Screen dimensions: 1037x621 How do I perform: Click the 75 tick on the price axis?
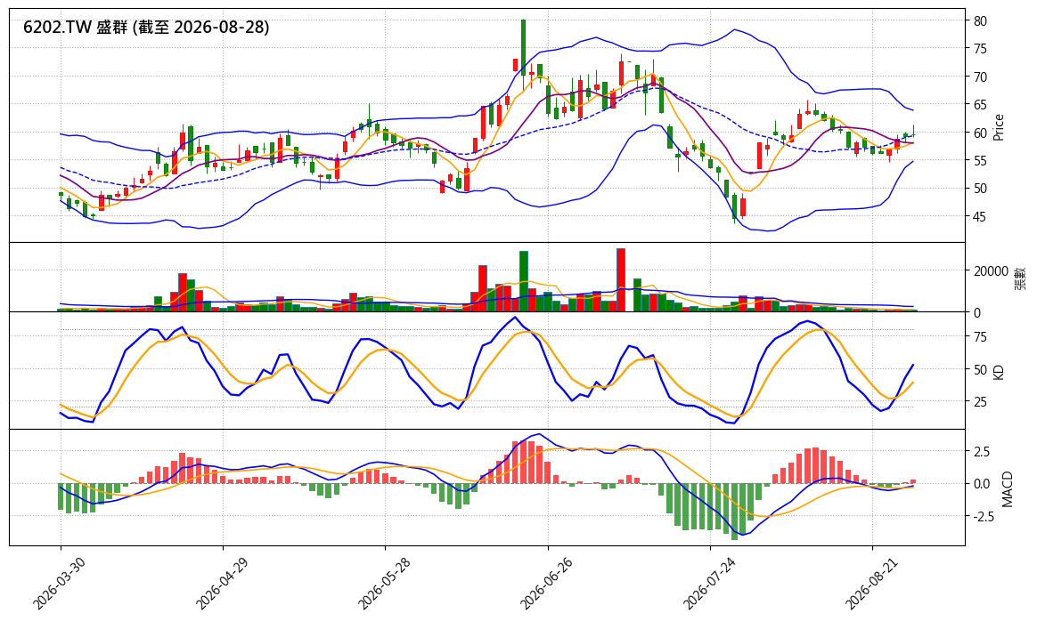click(x=980, y=49)
